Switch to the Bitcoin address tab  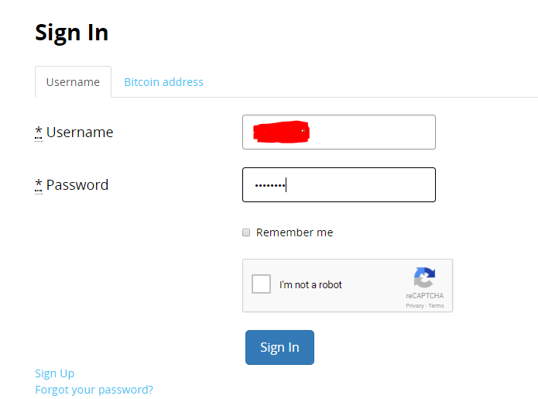pos(163,82)
